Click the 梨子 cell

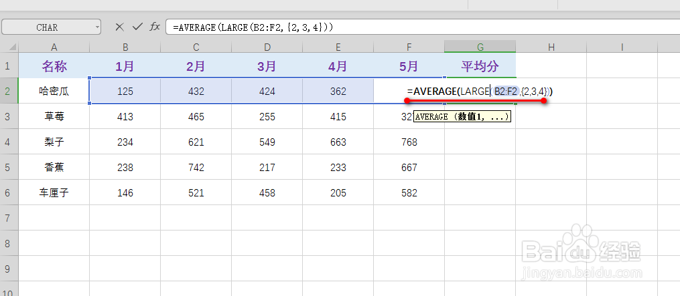54,142
